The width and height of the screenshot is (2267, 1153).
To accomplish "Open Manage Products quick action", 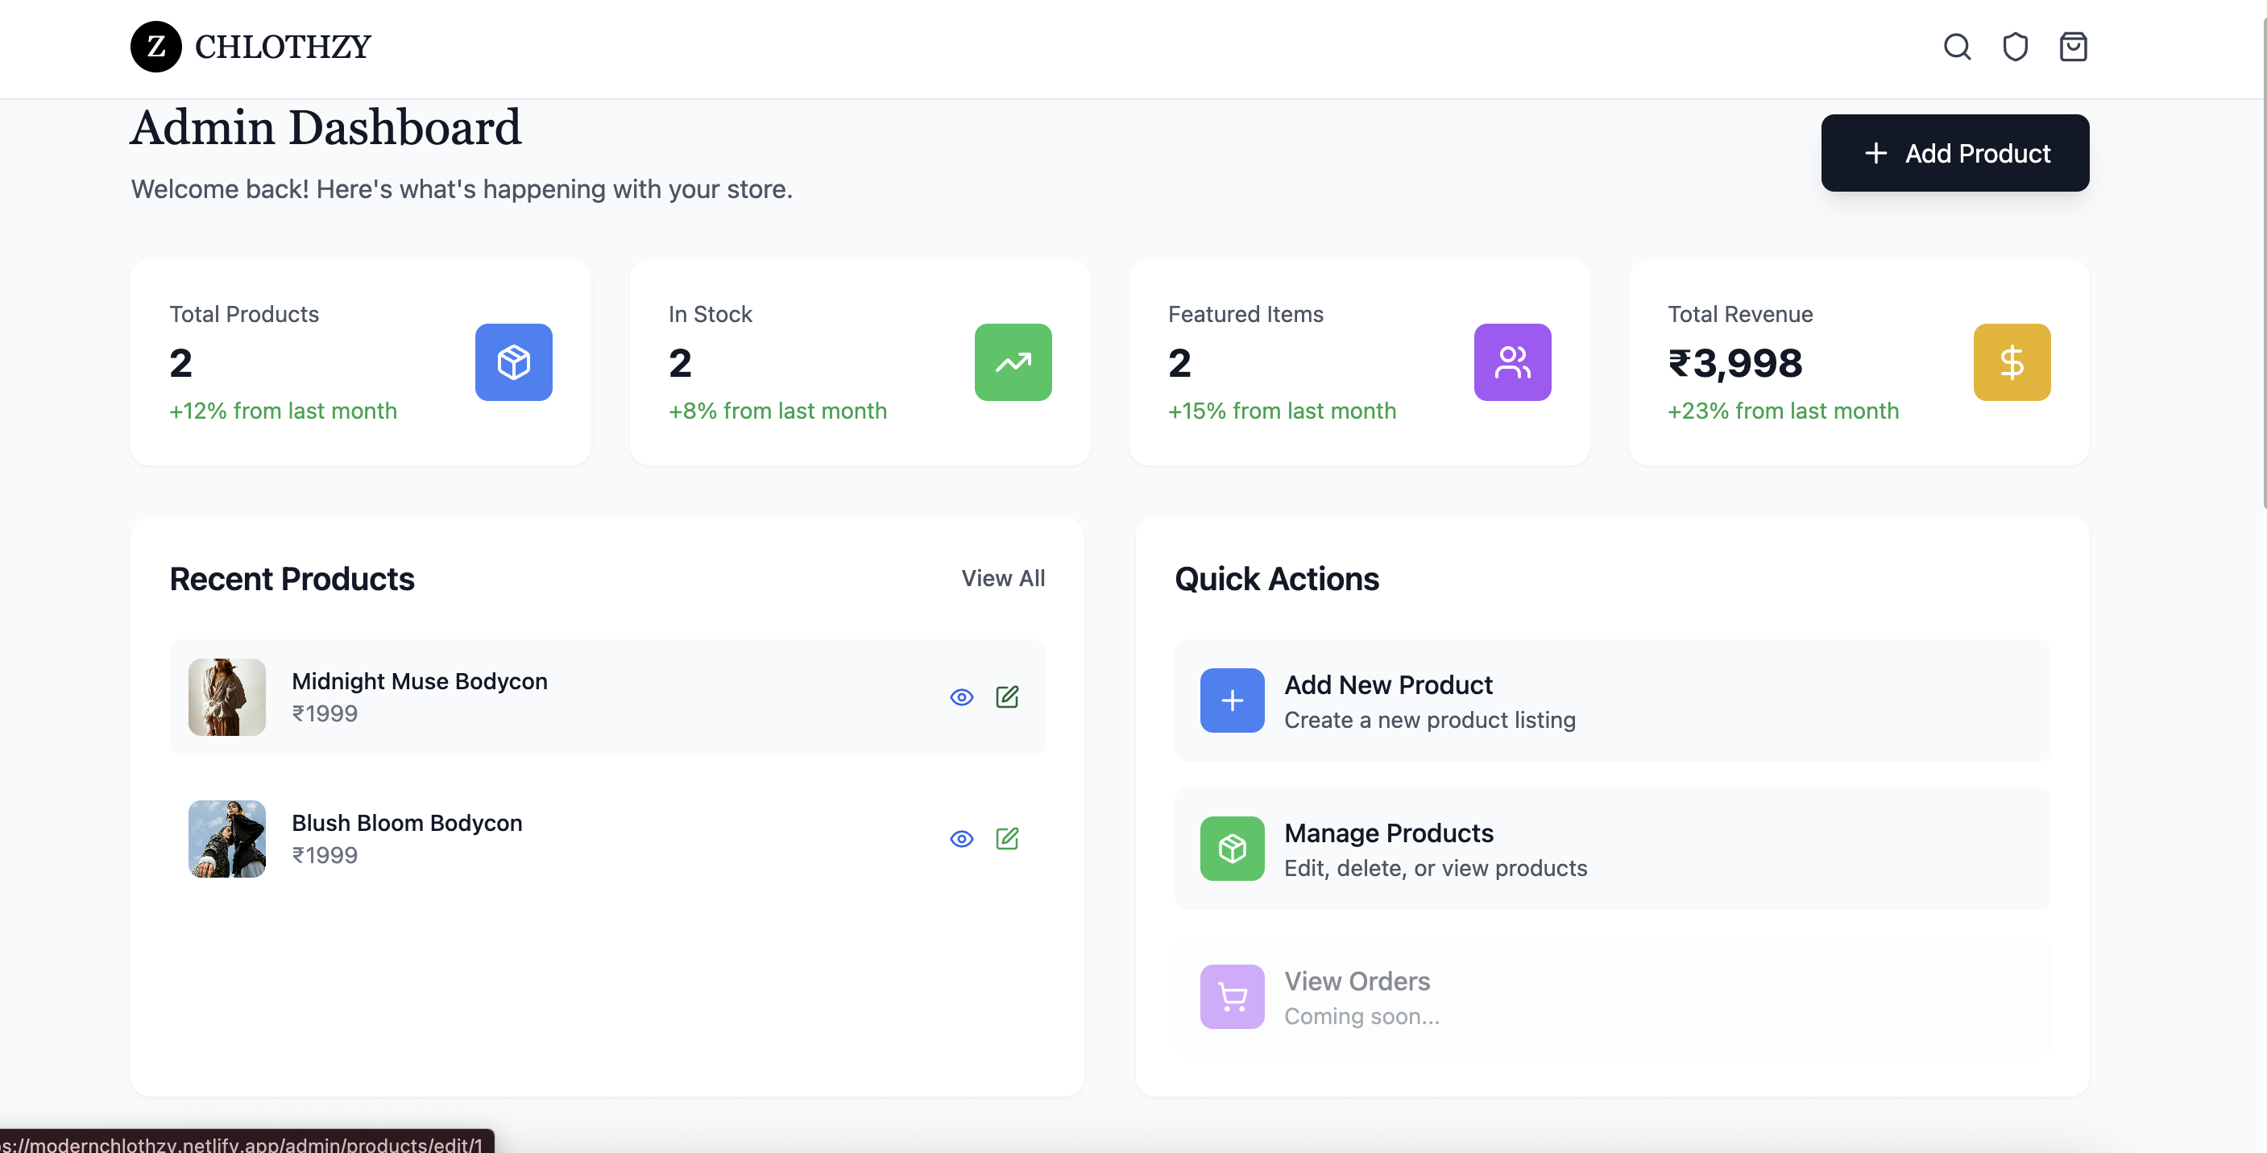I will point(1610,849).
